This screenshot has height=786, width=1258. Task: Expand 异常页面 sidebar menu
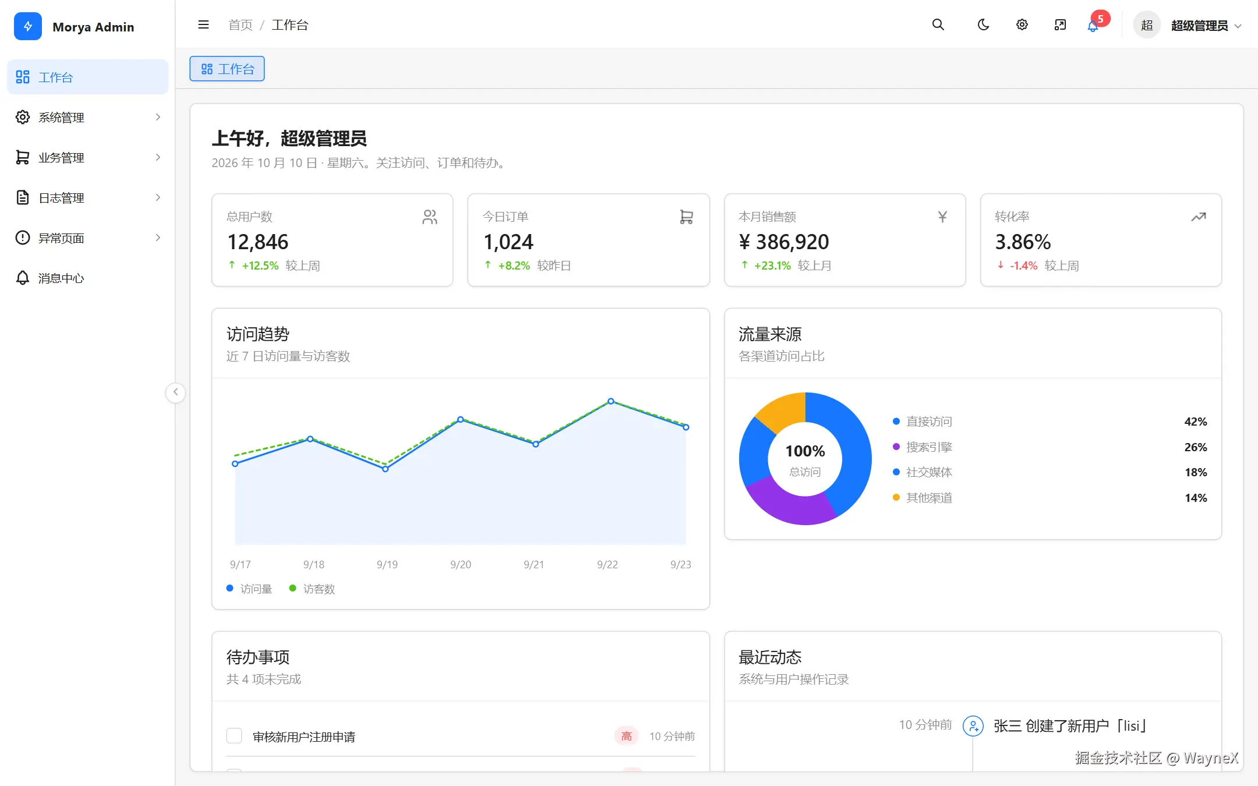point(88,238)
